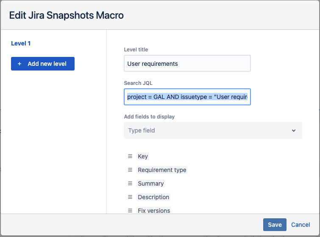Focus the Level title input field
The image size is (320, 237).
coord(187,63)
